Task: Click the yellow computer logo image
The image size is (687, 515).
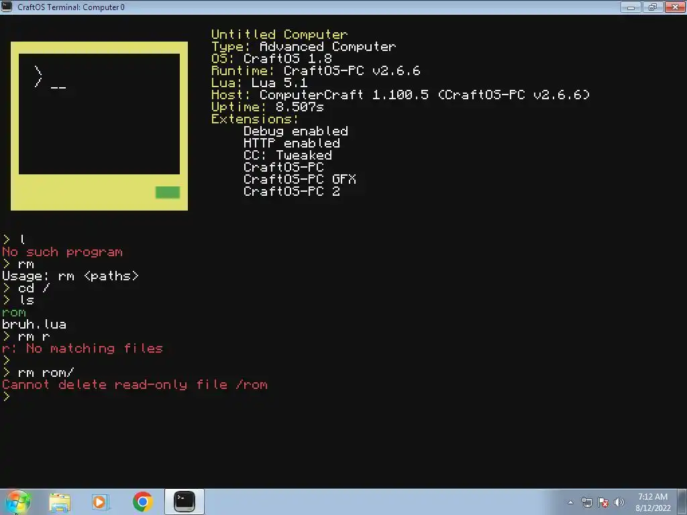Action: point(99,126)
